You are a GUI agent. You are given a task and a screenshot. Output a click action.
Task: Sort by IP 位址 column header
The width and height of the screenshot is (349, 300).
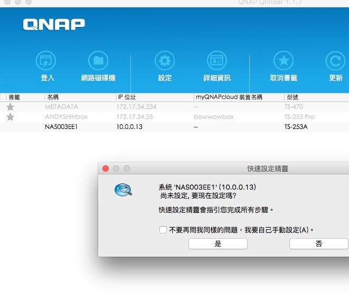(127, 97)
